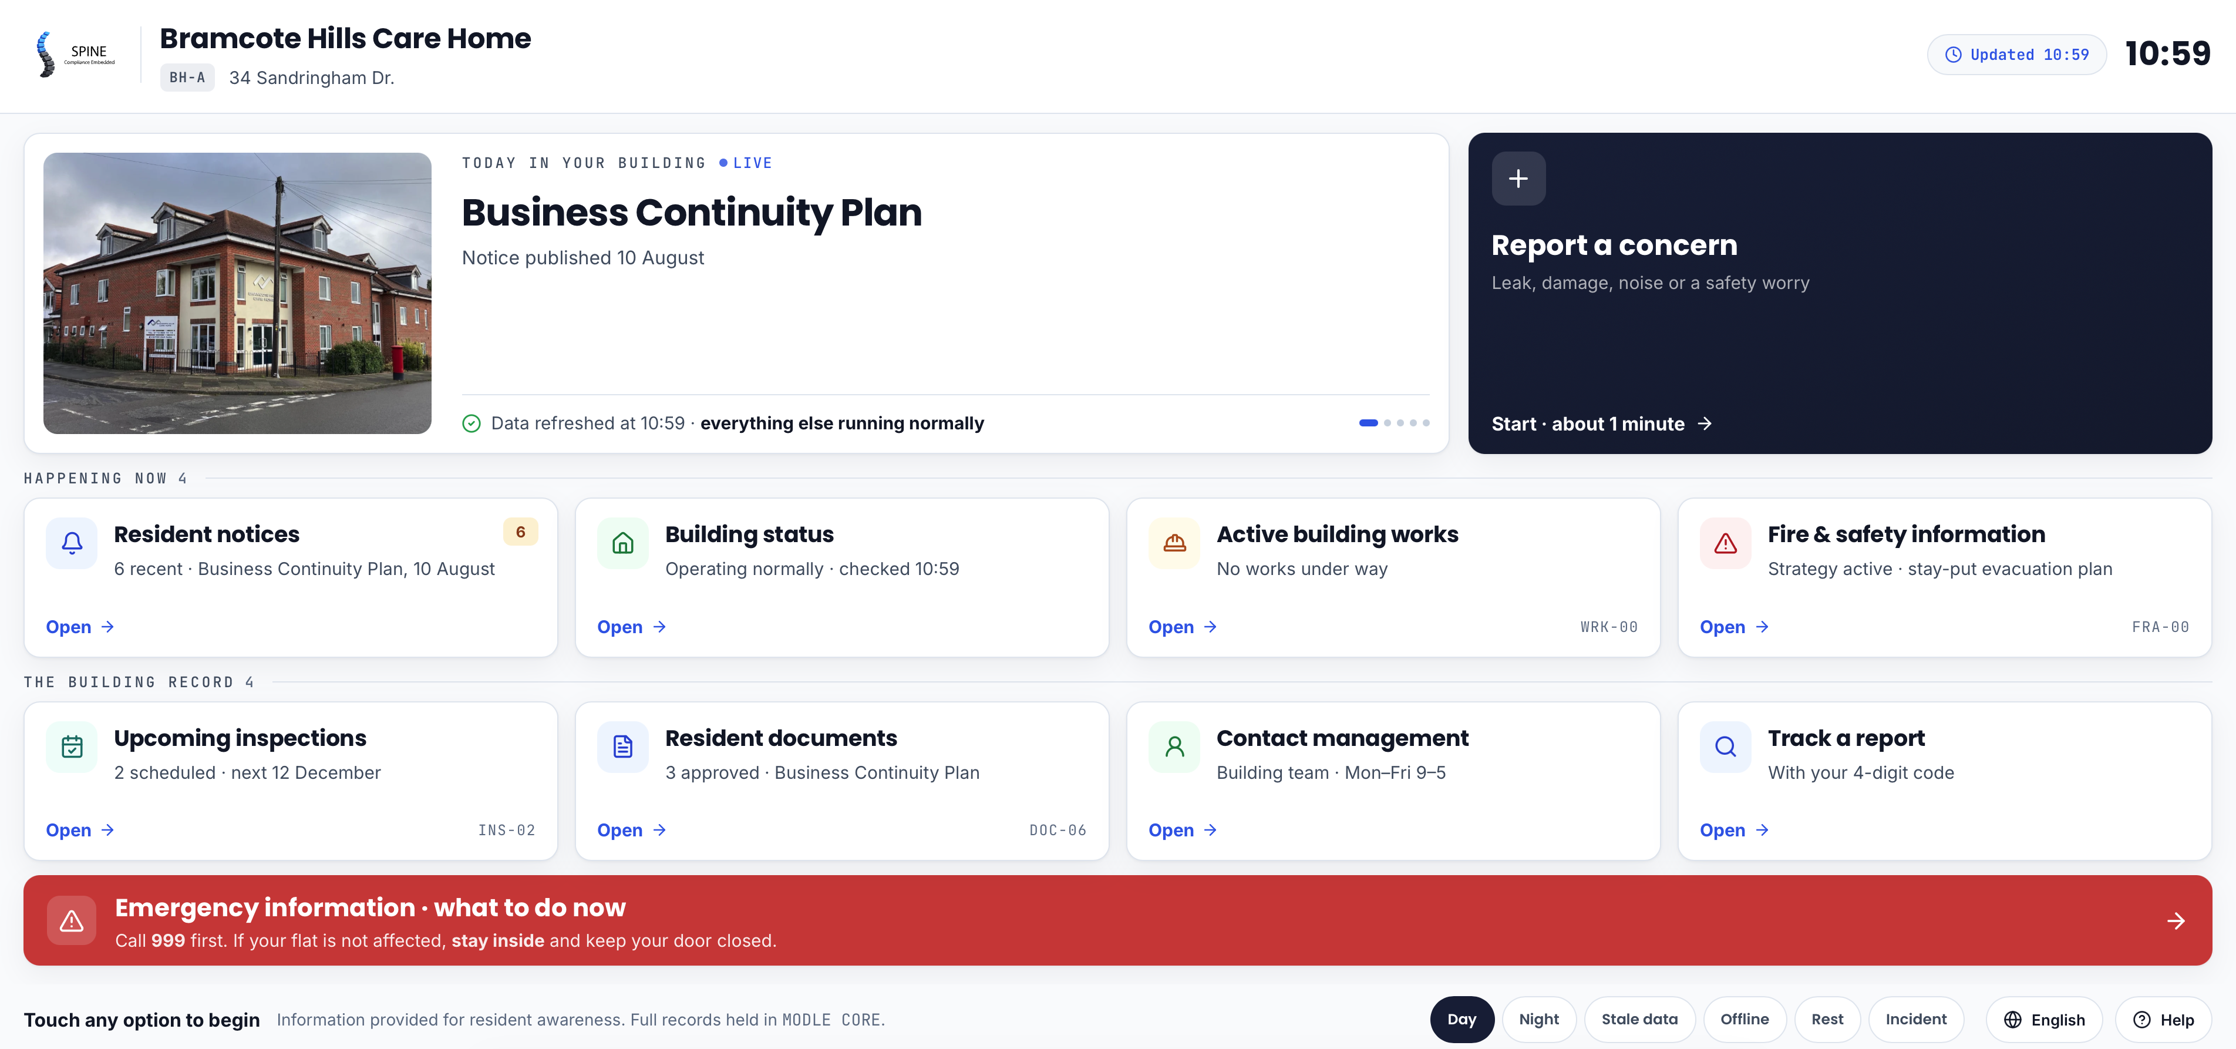The height and width of the screenshot is (1049, 2236).
Task: Open the English language selector
Action: pyautogui.click(x=2044, y=1020)
